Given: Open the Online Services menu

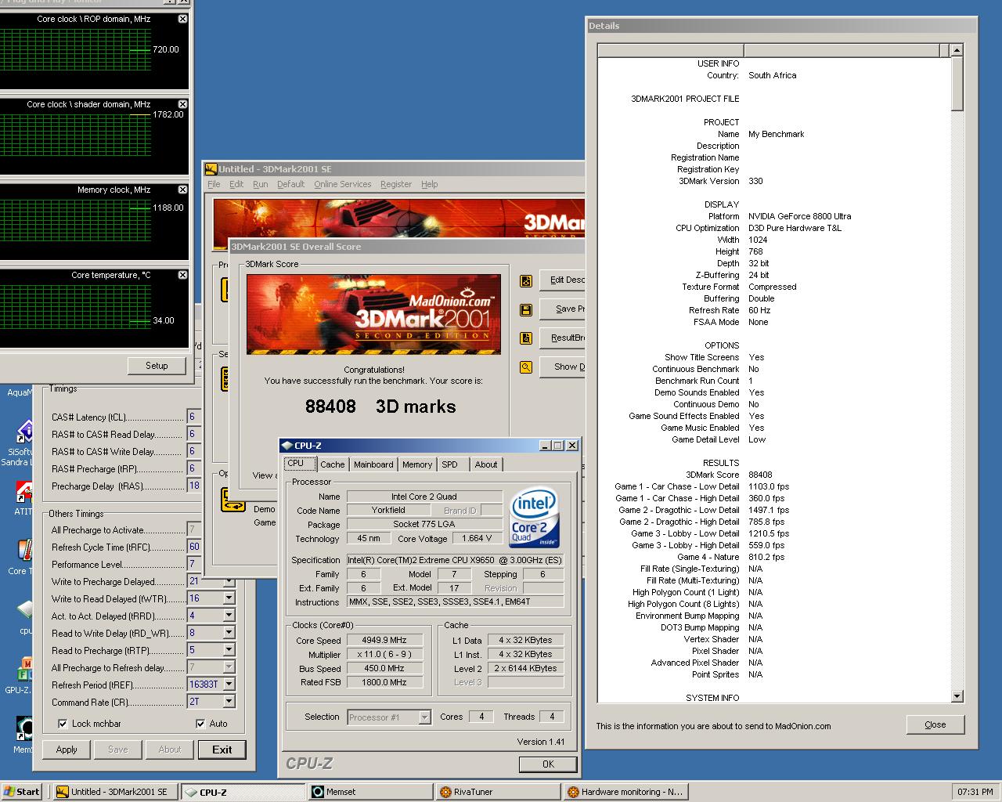Looking at the screenshot, I should tap(342, 184).
